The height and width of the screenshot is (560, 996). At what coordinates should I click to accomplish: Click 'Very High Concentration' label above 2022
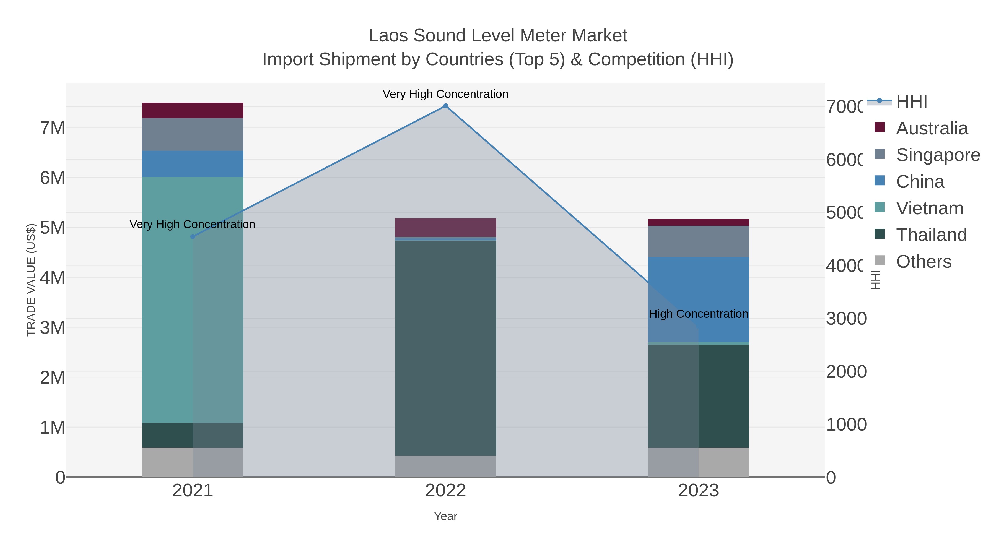click(x=445, y=94)
